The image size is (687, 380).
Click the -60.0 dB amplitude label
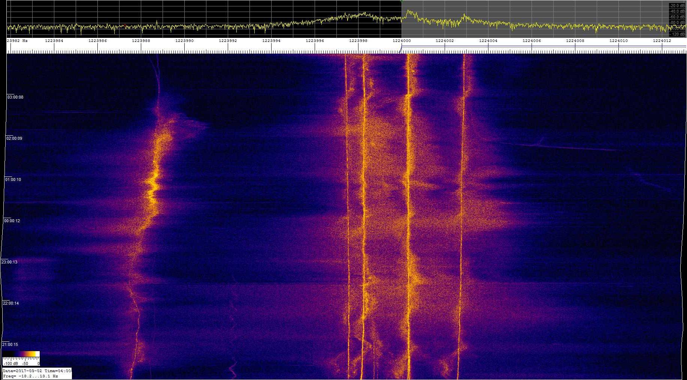pyautogui.click(x=677, y=17)
